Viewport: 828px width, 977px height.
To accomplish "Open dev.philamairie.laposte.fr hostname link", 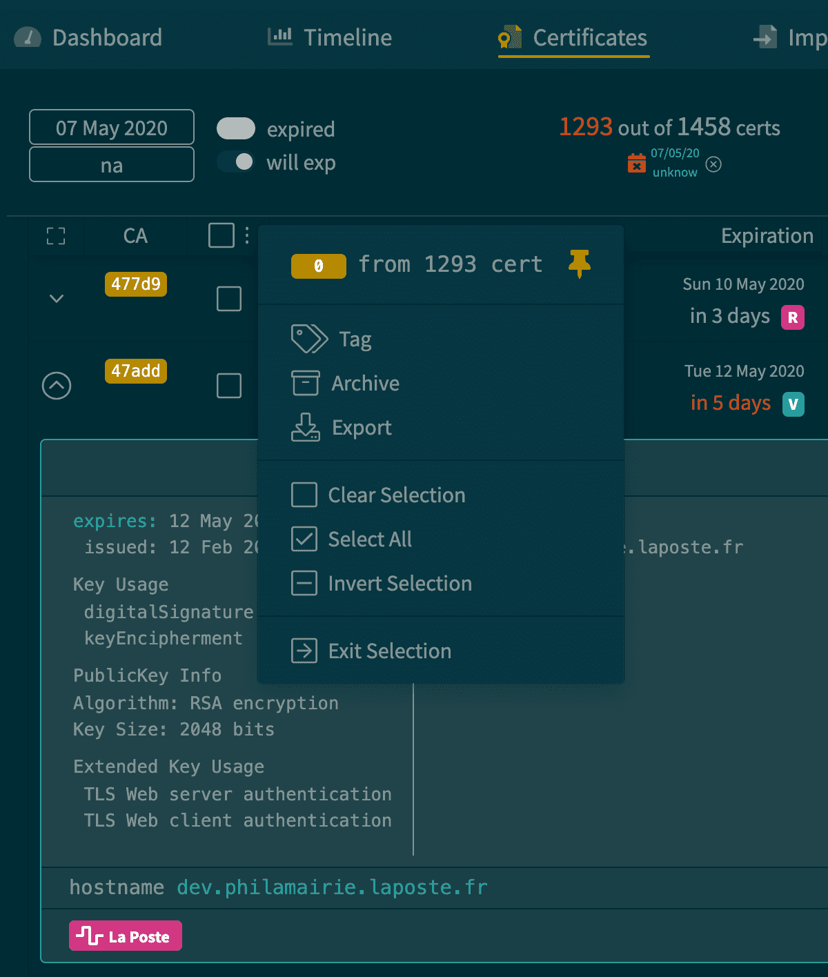I will point(332,887).
